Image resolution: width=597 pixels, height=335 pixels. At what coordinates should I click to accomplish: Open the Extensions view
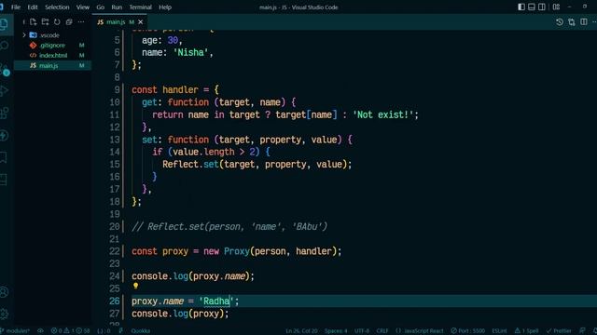point(4,113)
